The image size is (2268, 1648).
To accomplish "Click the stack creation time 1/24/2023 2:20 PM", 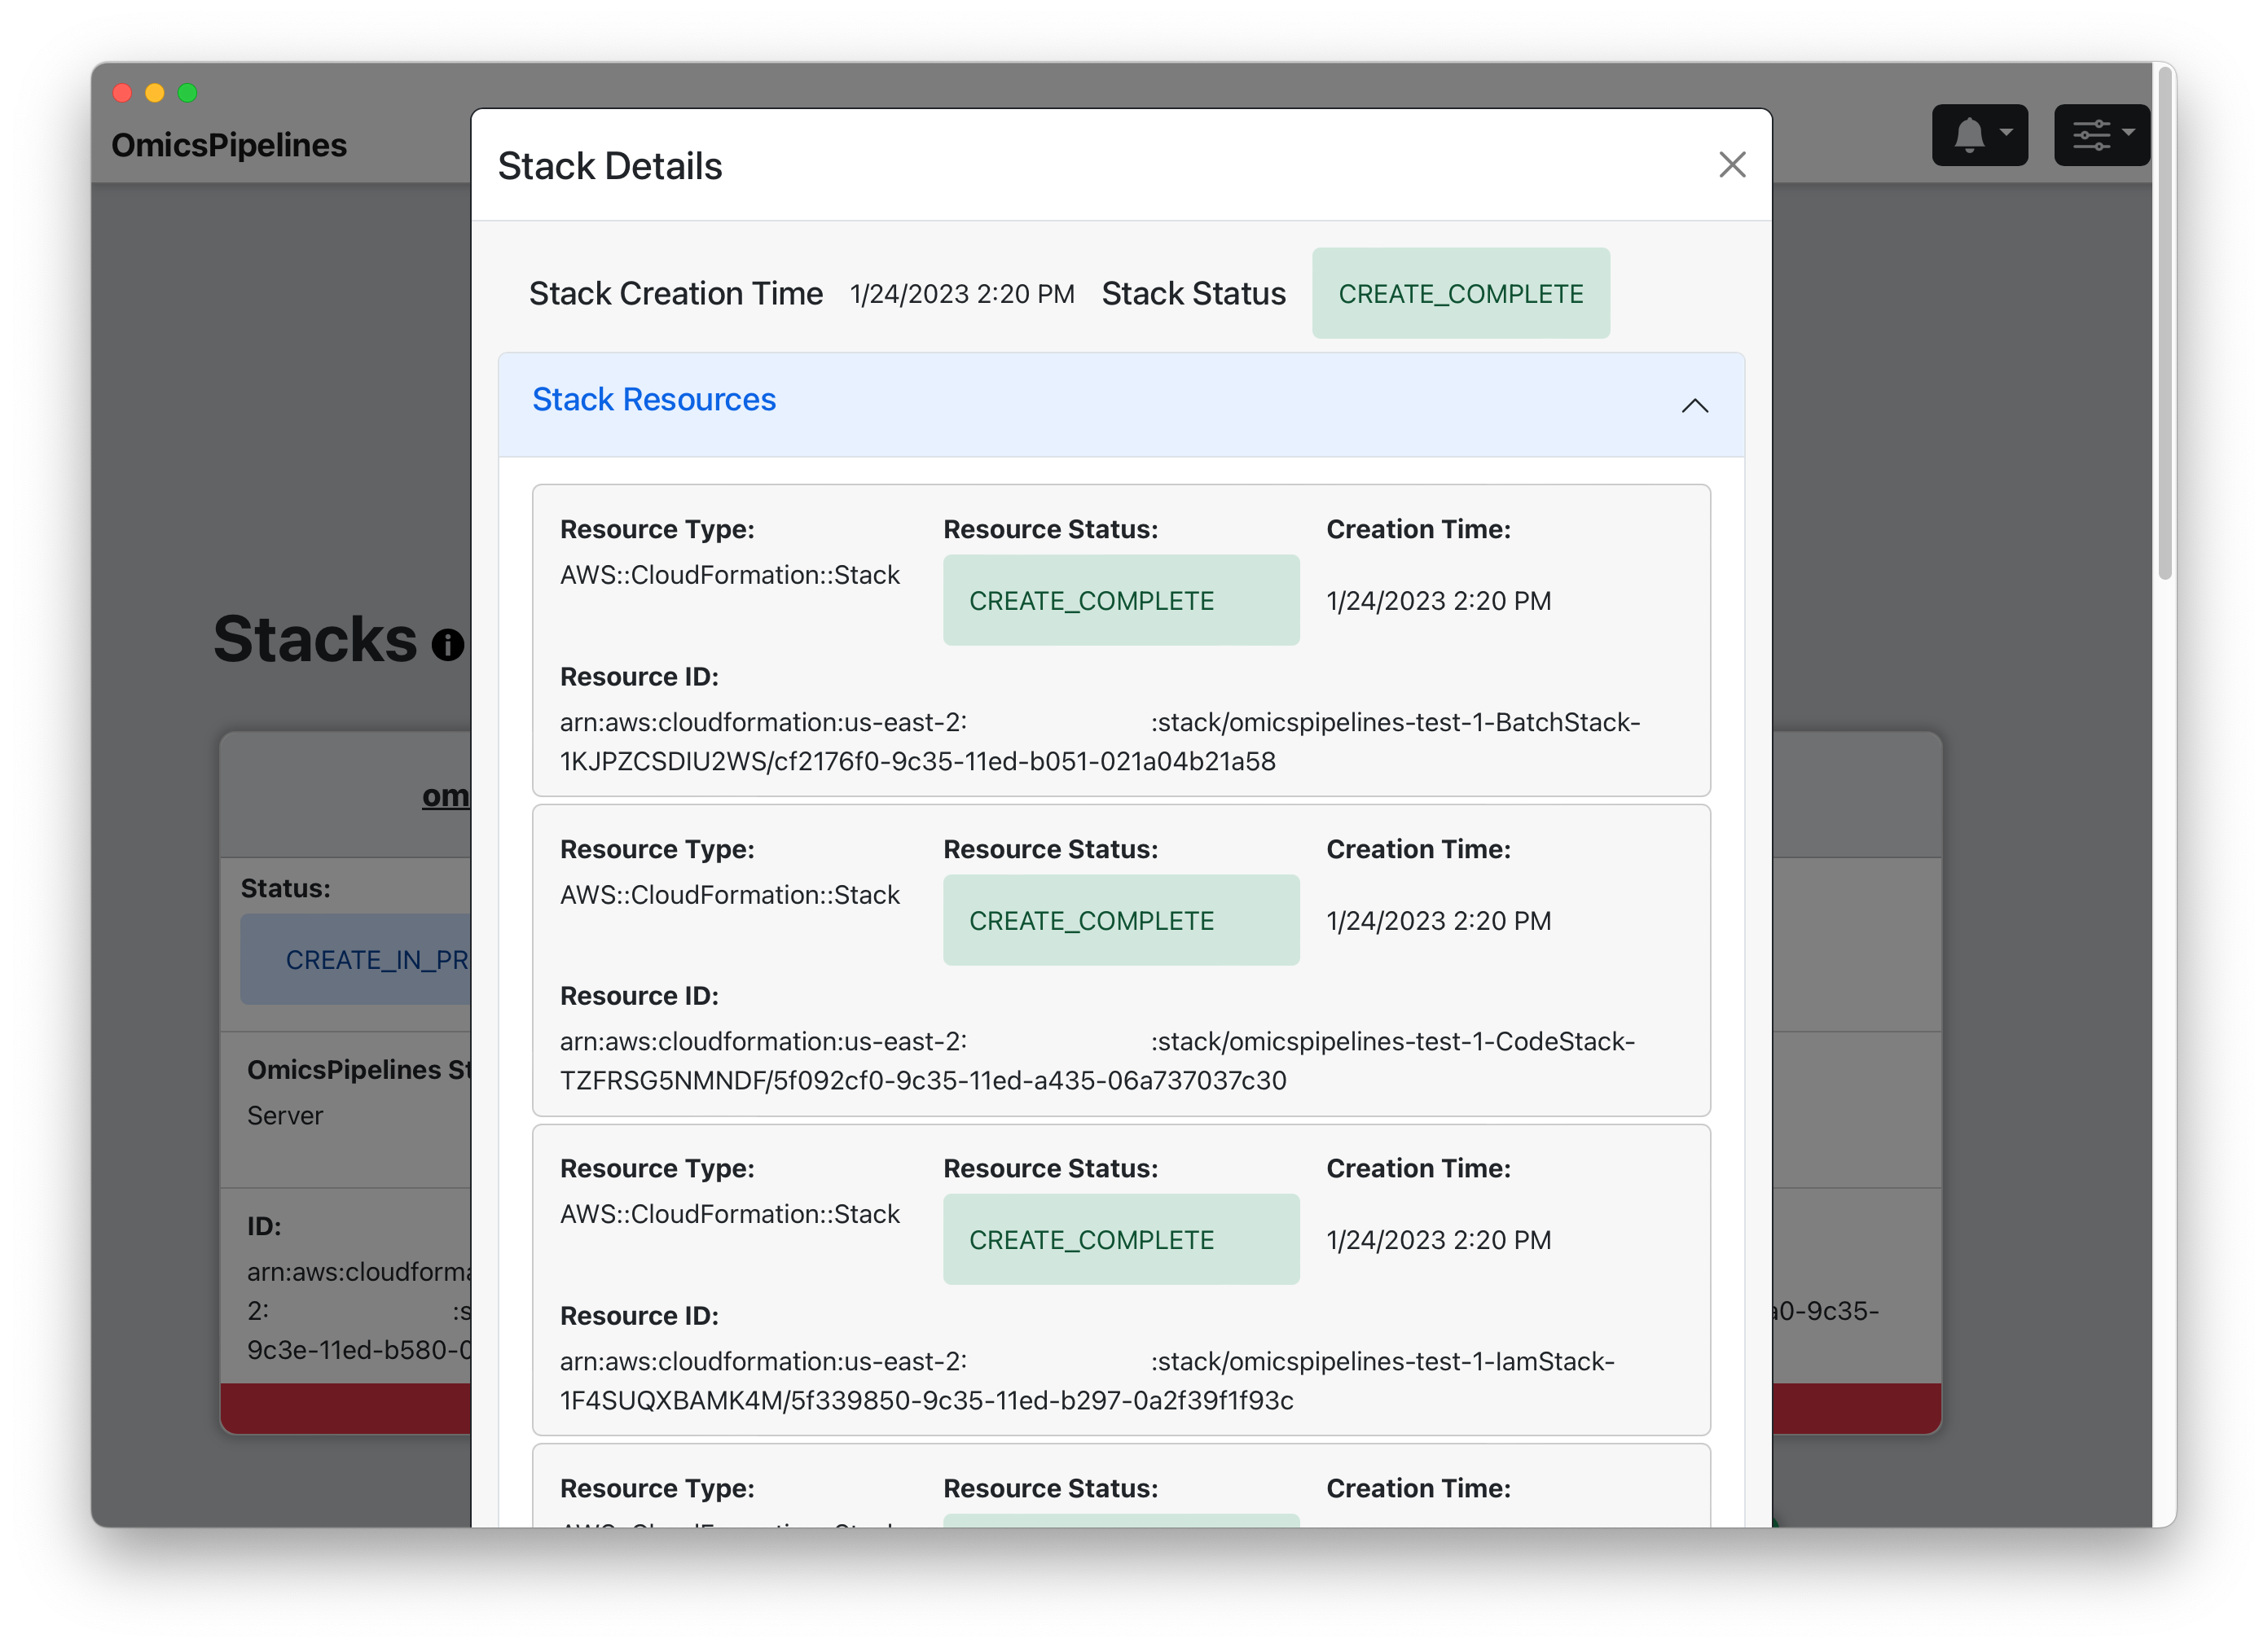I will 962,294.
